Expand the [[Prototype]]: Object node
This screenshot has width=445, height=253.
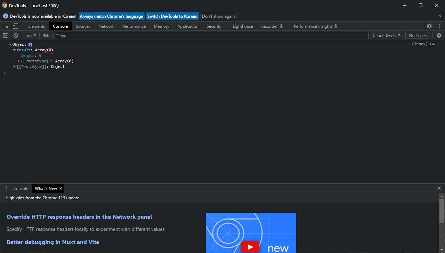[15, 67]
